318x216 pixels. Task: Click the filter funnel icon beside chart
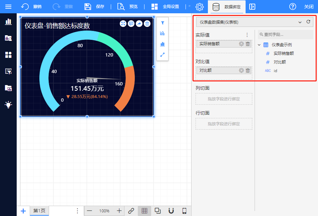pos(163,23)
